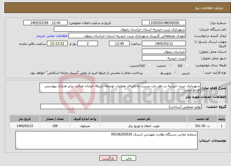
Task: Click the service name cell تولید، انتقال و توزیع برق
Action: point(144,126)
